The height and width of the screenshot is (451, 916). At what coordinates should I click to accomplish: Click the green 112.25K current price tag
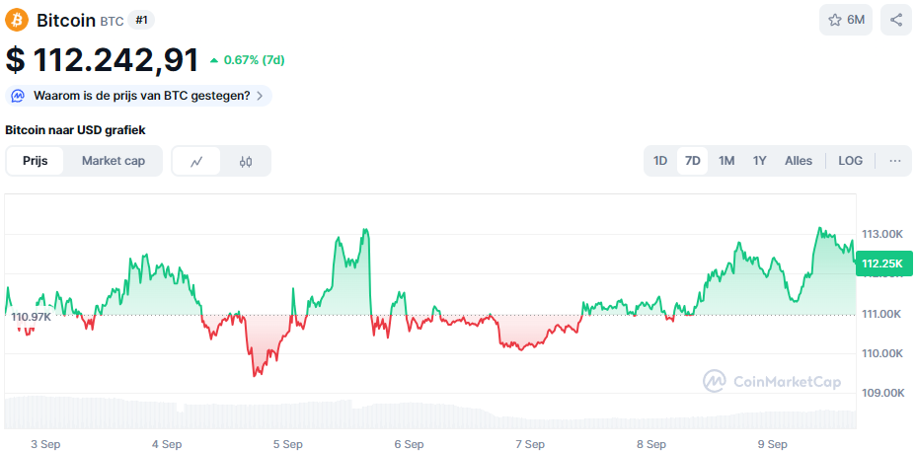pyautogui.click(x=882, y=264)
